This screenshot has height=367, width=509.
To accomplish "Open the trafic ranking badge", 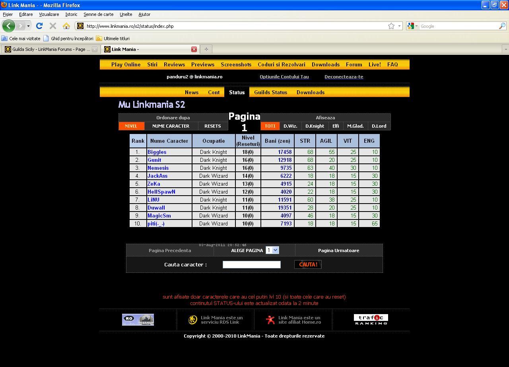I will 371,320.
